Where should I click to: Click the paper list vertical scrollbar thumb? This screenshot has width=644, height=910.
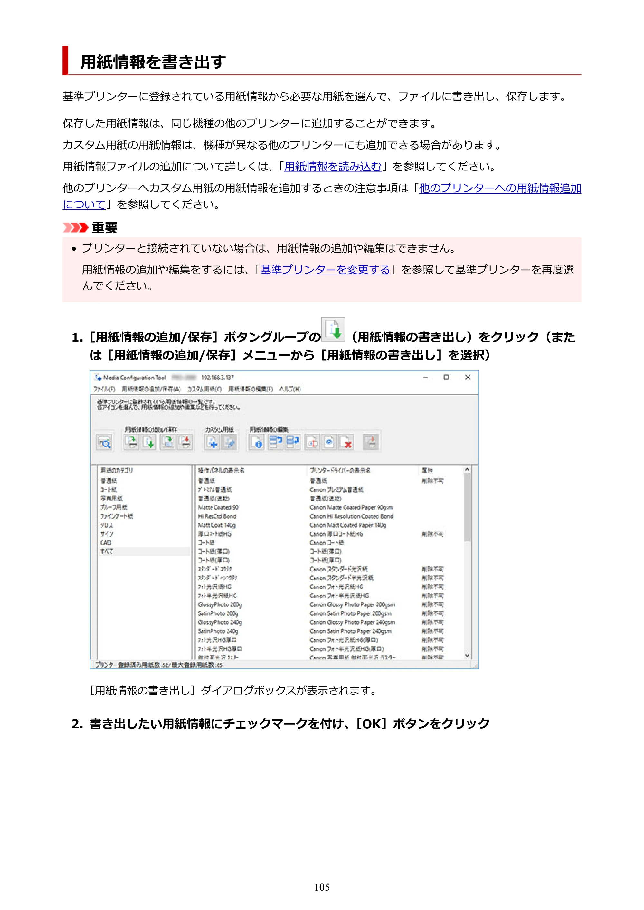coord(468,508)
